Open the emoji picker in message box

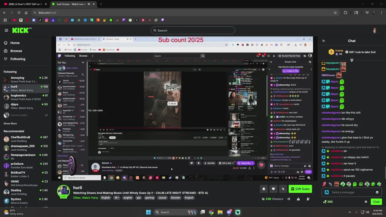(x=377, y=192)
